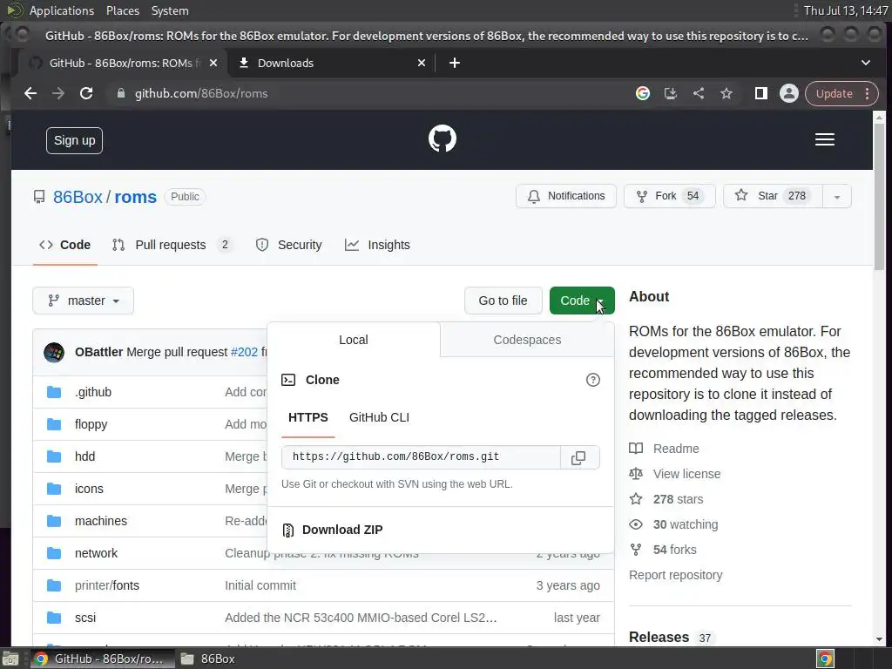Click the show desktop icon in taskbar

coord(10,659)
